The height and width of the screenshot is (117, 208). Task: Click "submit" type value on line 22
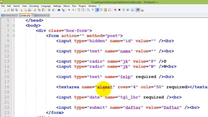click(x=97, y=108)
